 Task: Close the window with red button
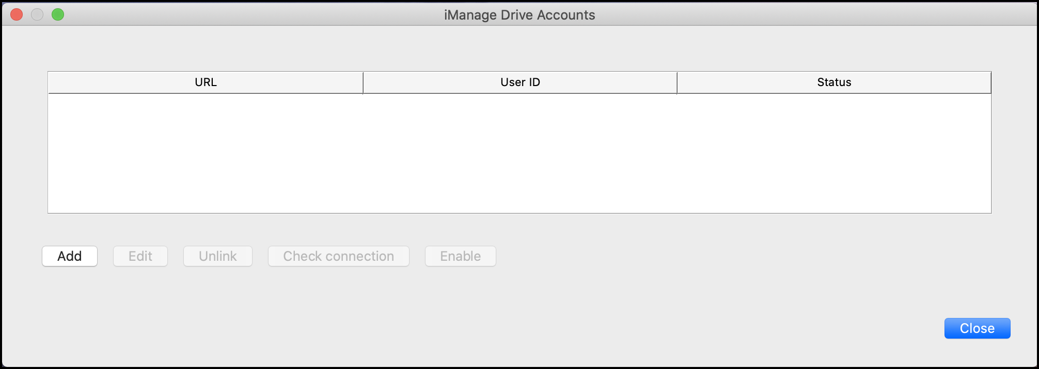pyautogui.click(x=17, y=14)
